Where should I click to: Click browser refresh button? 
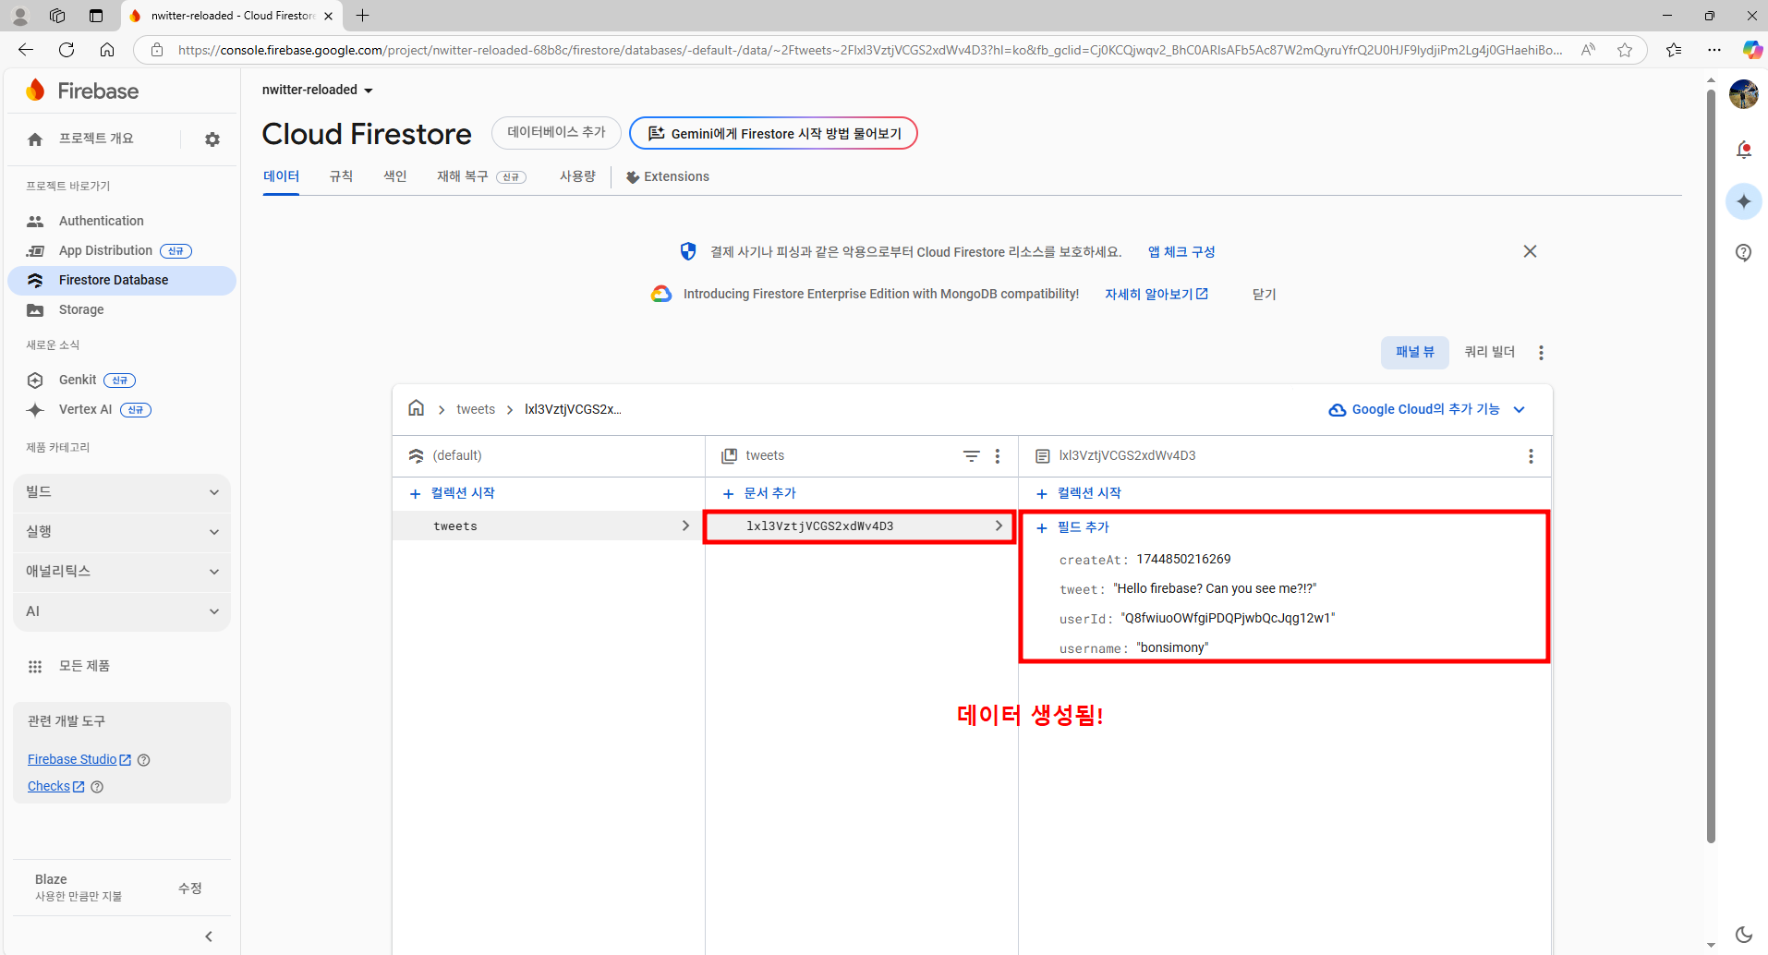[x=67, y=50]
